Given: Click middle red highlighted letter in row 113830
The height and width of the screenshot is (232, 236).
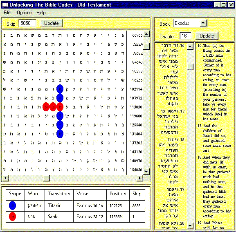Looking at the screenshot, I should tap(53, 107).
